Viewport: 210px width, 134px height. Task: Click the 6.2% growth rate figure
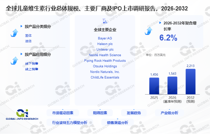168,38
